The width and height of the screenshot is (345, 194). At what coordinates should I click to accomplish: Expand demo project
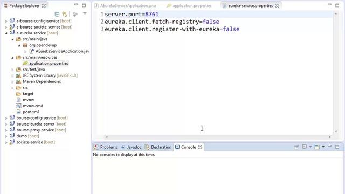pyautogui.click(x=6, y=136)
